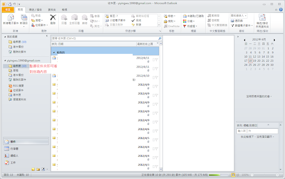Switch to the 資料夾 folder tab

pos(52,10)
